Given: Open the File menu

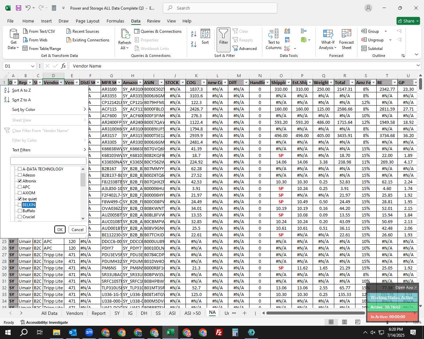Looking at the screenshot, I should 10,21.
